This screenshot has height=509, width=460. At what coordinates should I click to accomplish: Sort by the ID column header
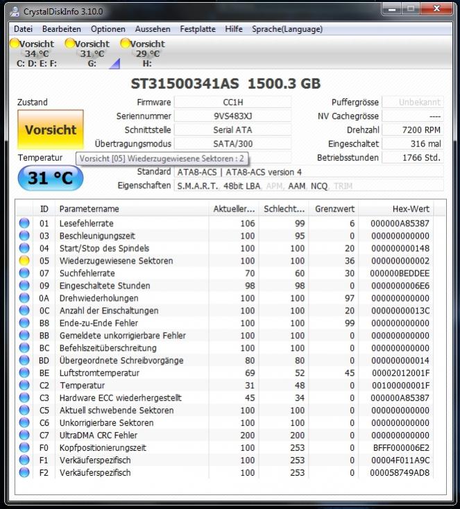pyautogui.click(x=44, y=209)
